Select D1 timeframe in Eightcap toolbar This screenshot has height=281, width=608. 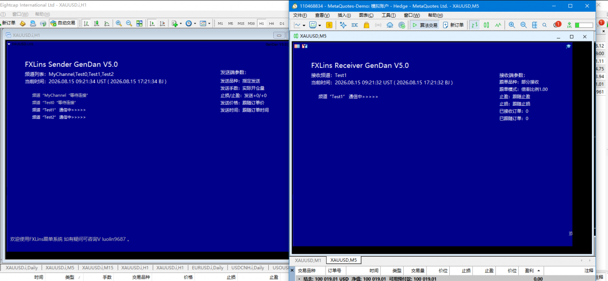pyautogui.click(x=282, y=23)
